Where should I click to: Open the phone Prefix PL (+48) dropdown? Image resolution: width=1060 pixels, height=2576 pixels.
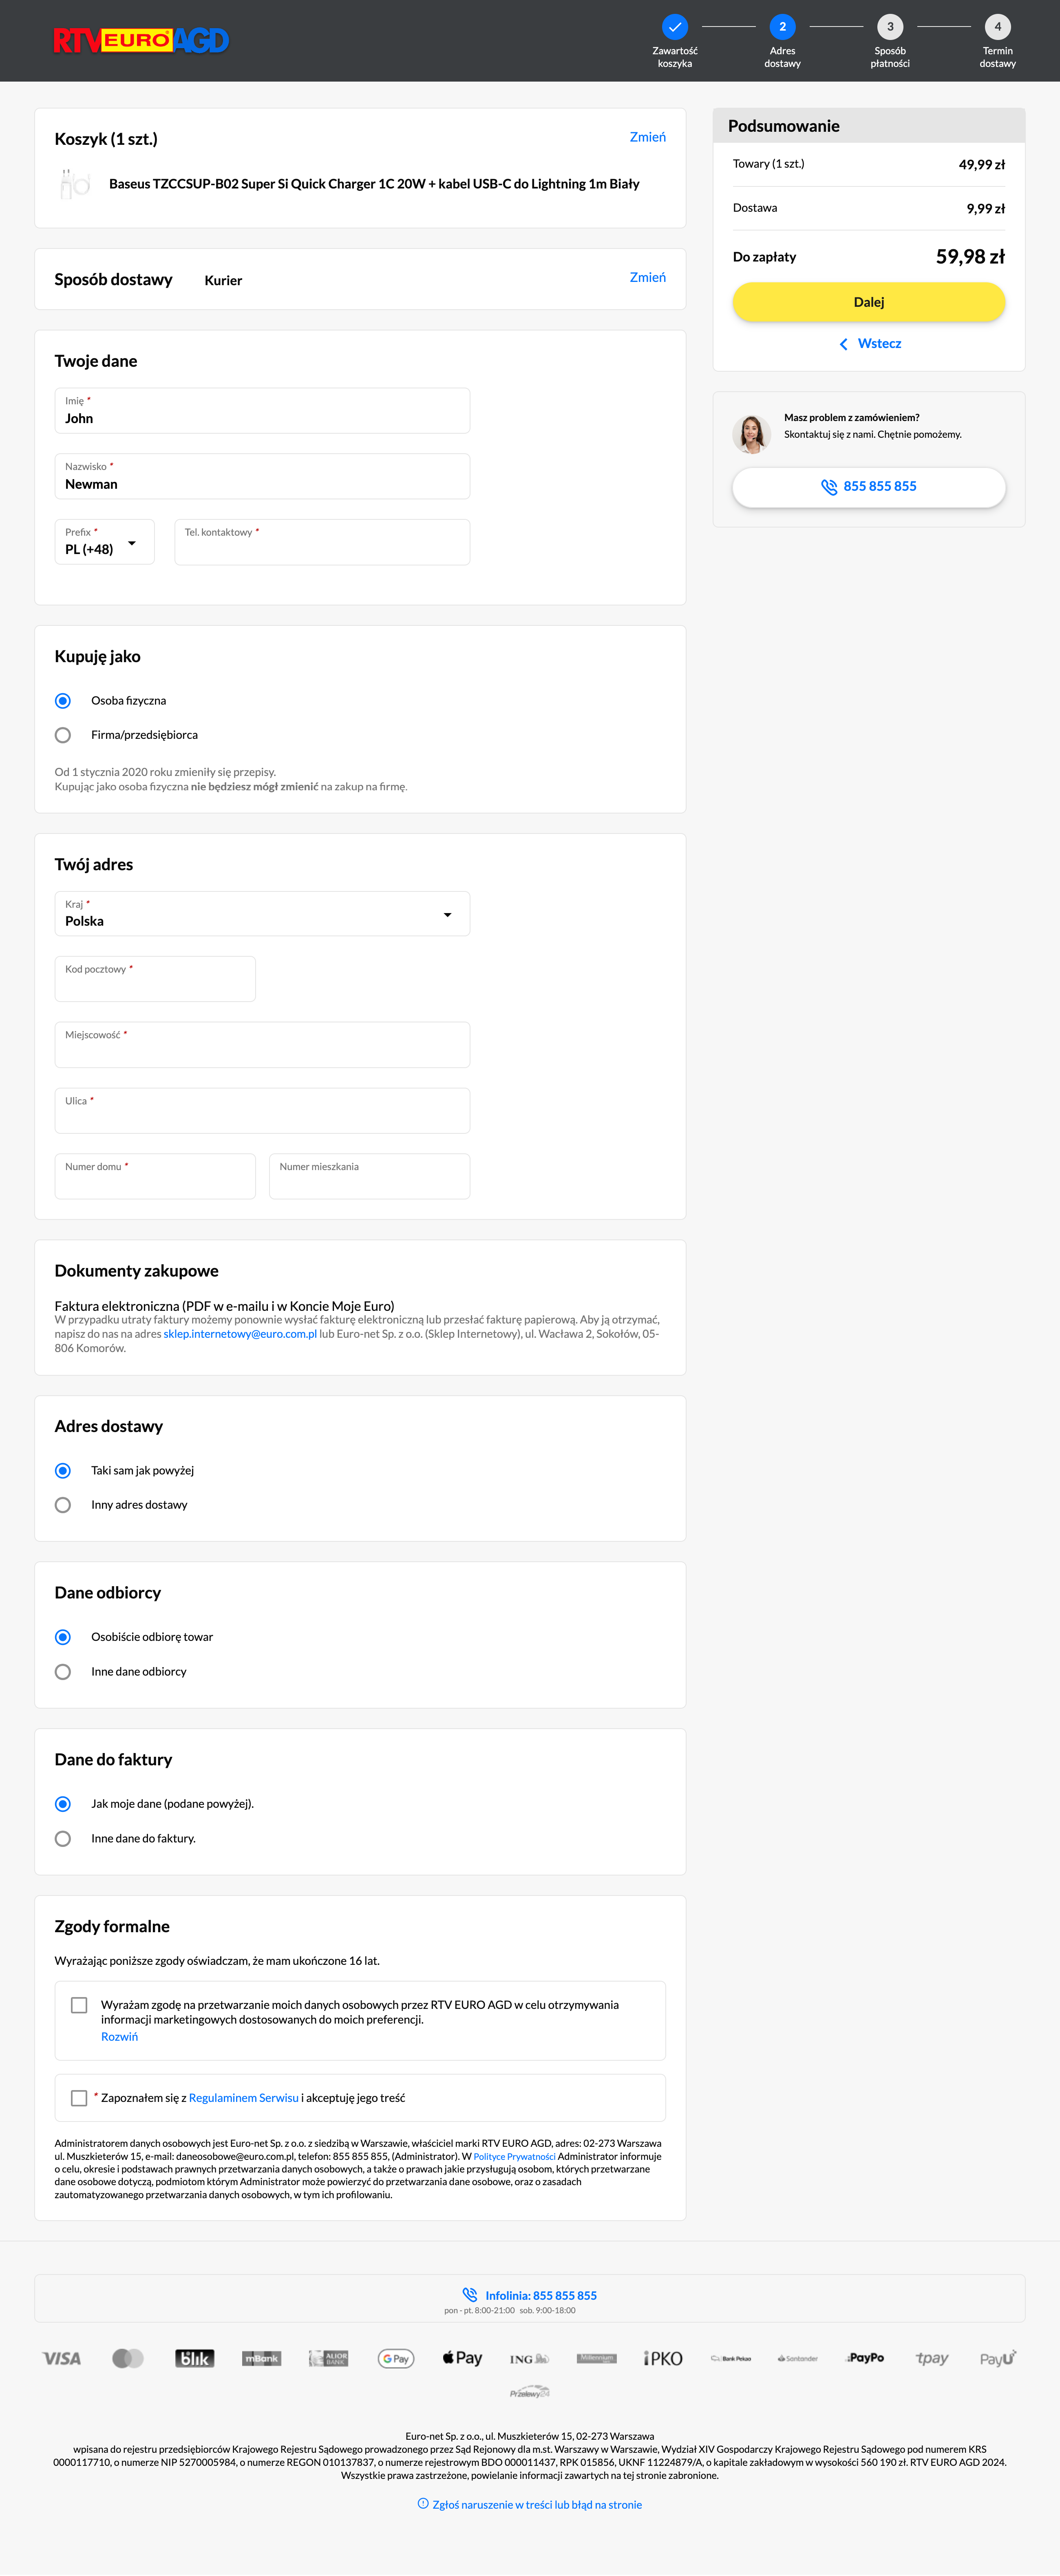coord(104,542)
